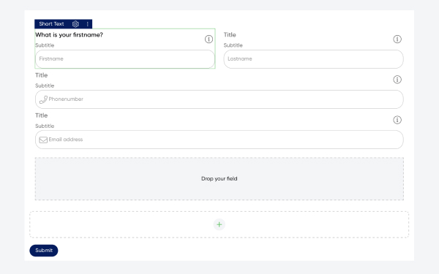Edit Title above Email address field
The image size is (439, 274).
coord(42,115)
